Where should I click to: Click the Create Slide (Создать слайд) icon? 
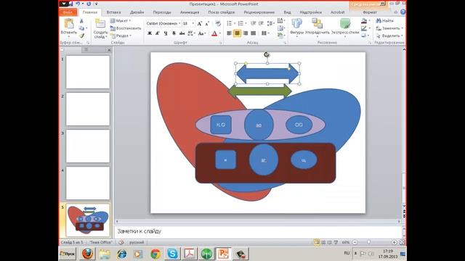coord(100,23)
